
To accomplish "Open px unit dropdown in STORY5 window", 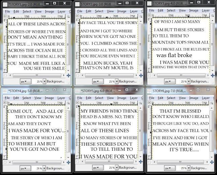I will coord(98,168).
